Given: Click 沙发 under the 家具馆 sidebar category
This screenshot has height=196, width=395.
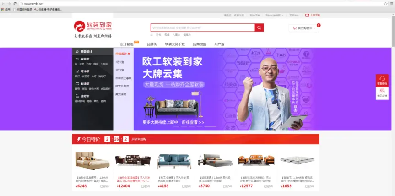Looking at the screenshot, I should click(89, 64).
